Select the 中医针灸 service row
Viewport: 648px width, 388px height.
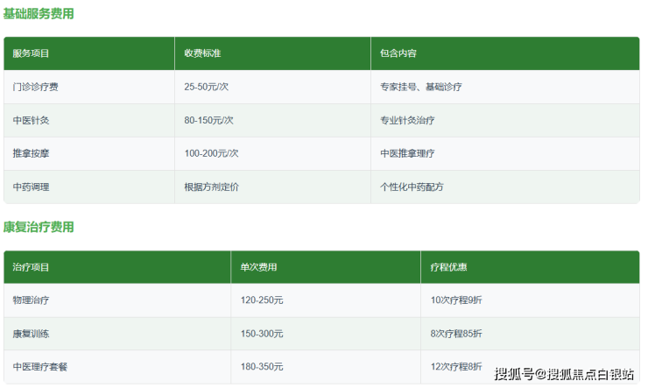coord(32,121)
